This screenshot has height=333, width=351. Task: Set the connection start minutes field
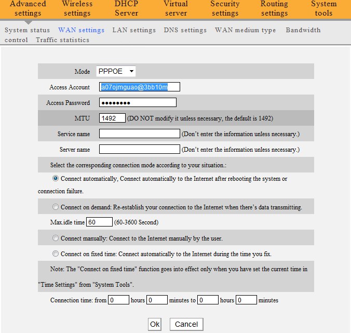coord(157,300)
